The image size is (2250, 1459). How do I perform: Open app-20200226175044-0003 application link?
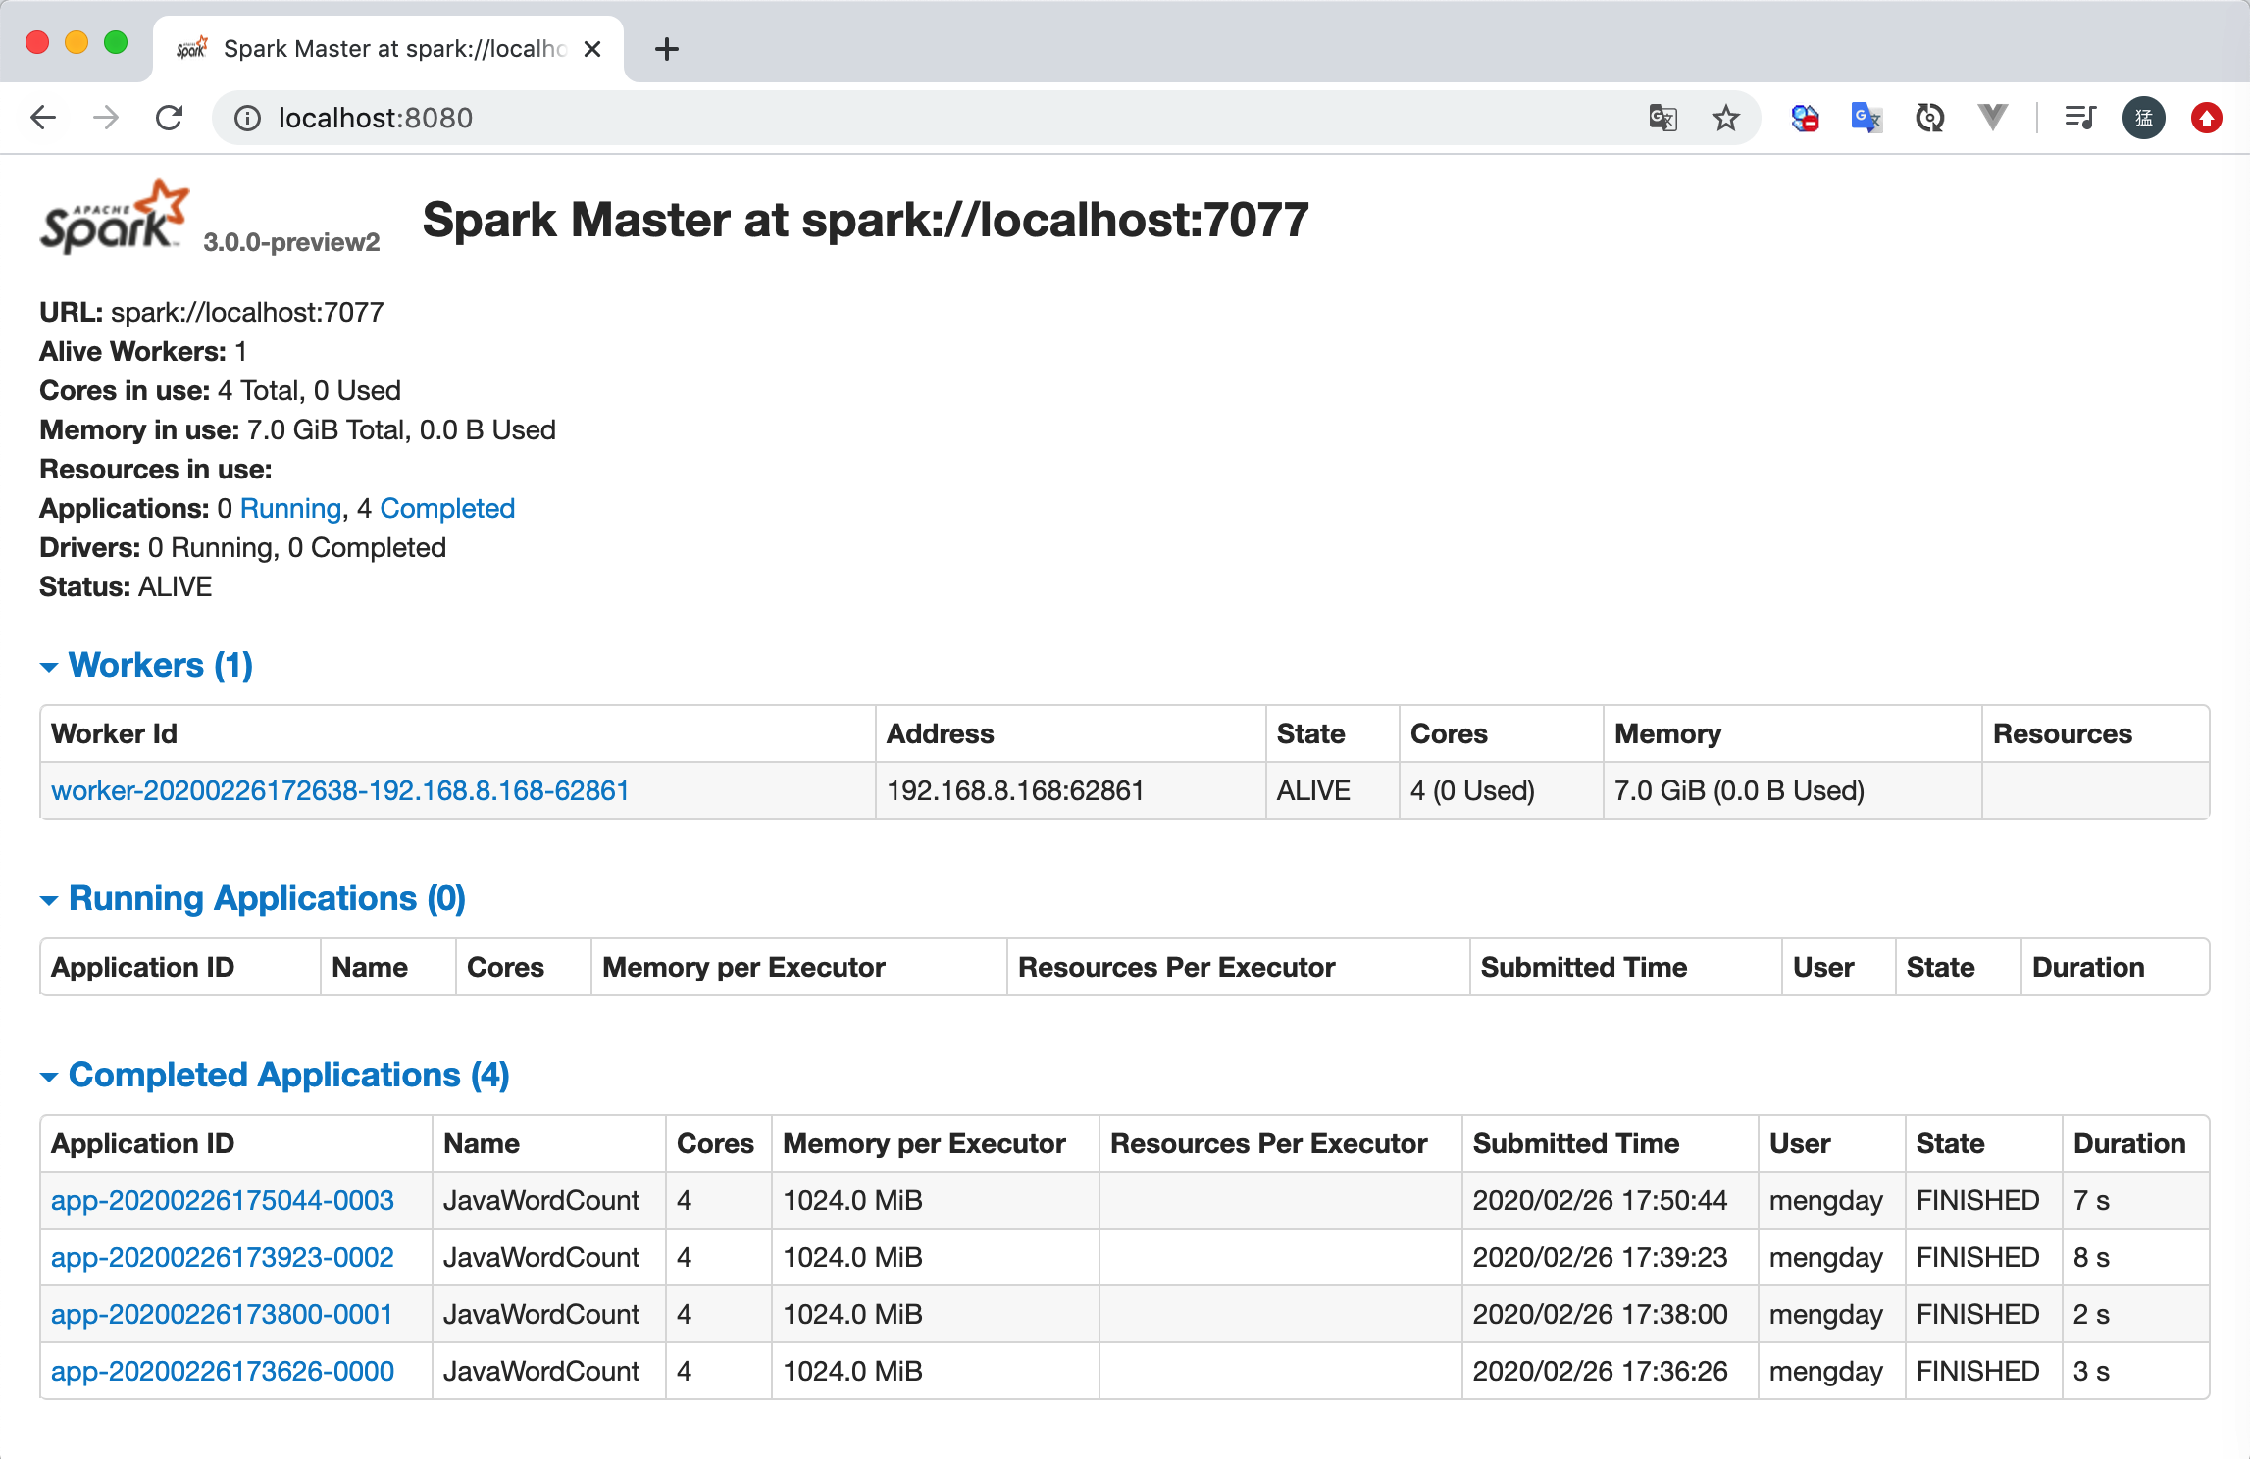222,1200
